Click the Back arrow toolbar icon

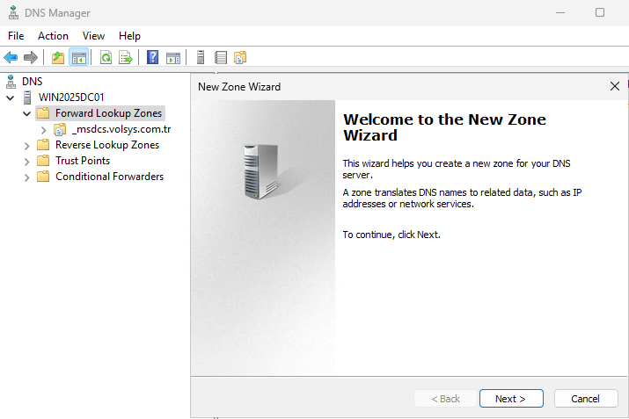pos(11,58)
